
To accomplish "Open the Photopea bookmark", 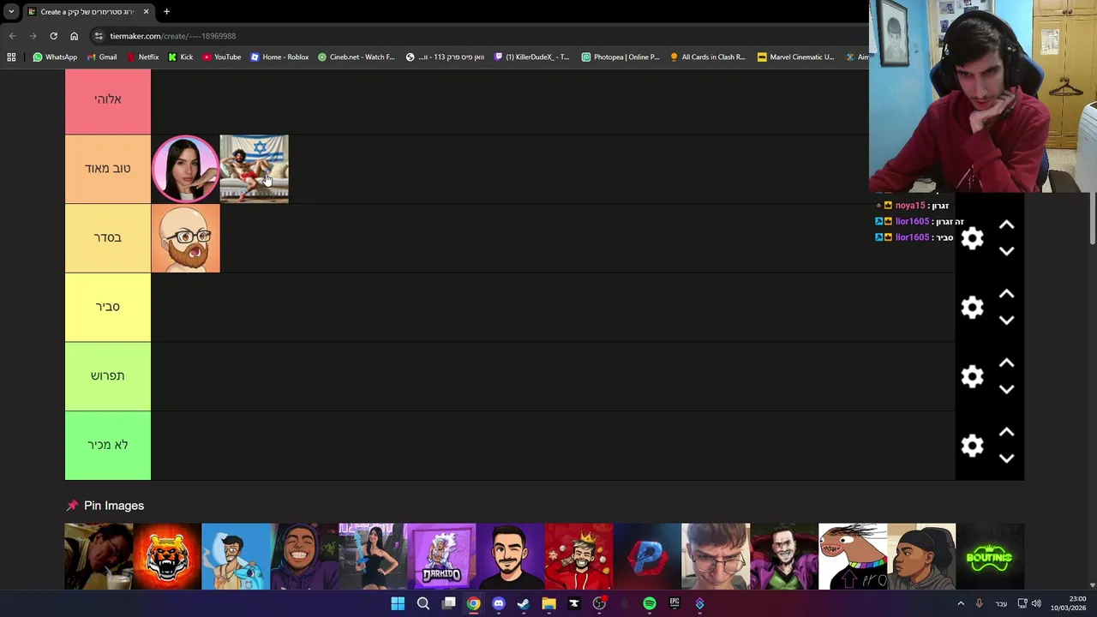I will pyautogui.click(x=620, y=57).
